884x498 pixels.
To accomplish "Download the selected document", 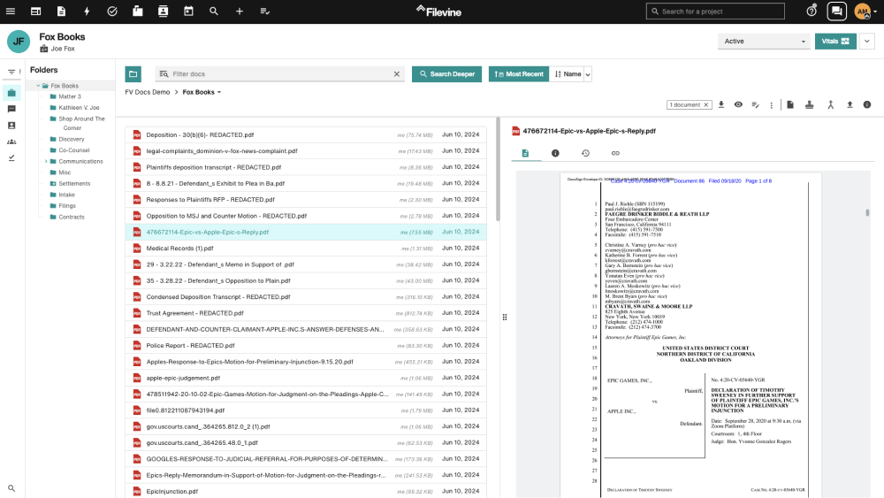I will tap(721, 104).
